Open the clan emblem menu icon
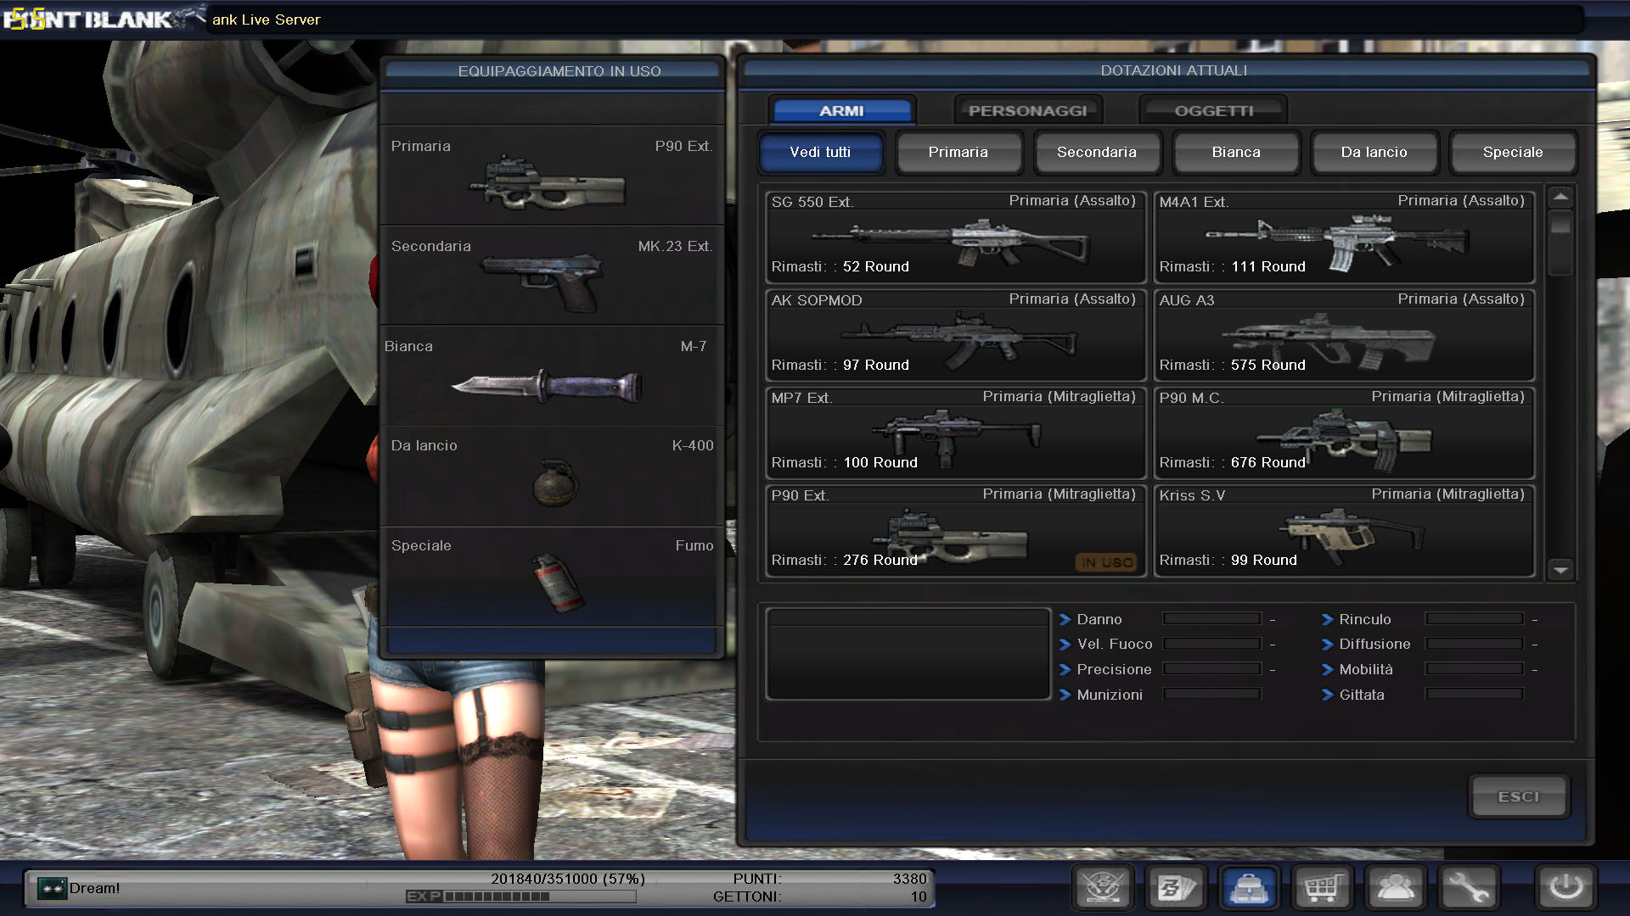Viewport: 1630px width, 916px height. click(x=1104, y=888)
